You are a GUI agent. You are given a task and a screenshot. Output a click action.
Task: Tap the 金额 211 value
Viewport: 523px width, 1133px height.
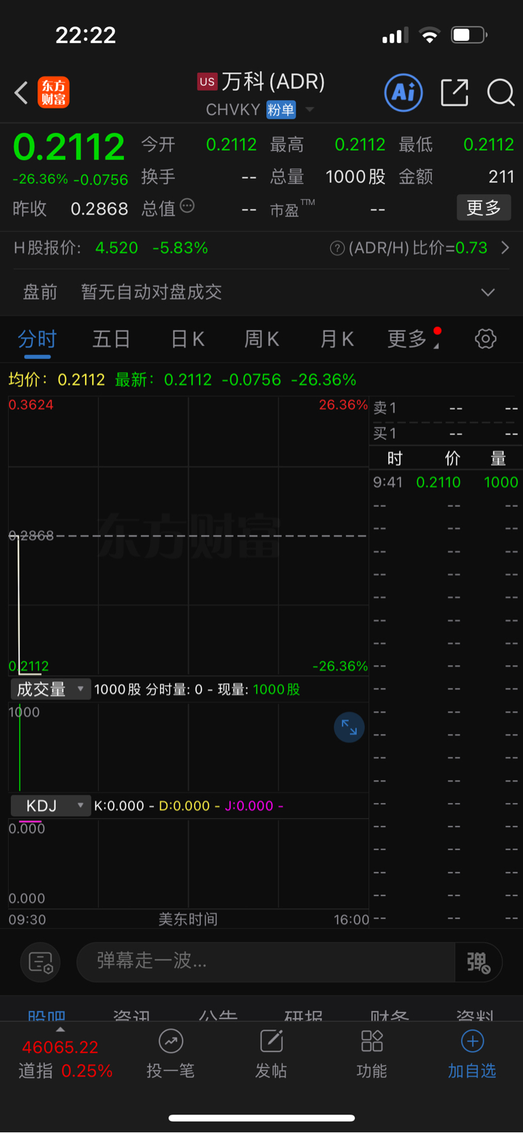[x=501, y=177]
